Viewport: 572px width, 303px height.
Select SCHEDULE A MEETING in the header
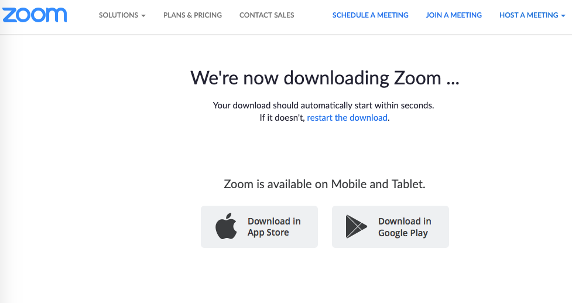(370, 15)
